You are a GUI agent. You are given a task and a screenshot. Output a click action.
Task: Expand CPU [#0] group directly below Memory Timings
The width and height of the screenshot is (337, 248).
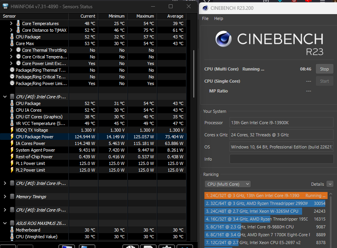coord(5,210)
